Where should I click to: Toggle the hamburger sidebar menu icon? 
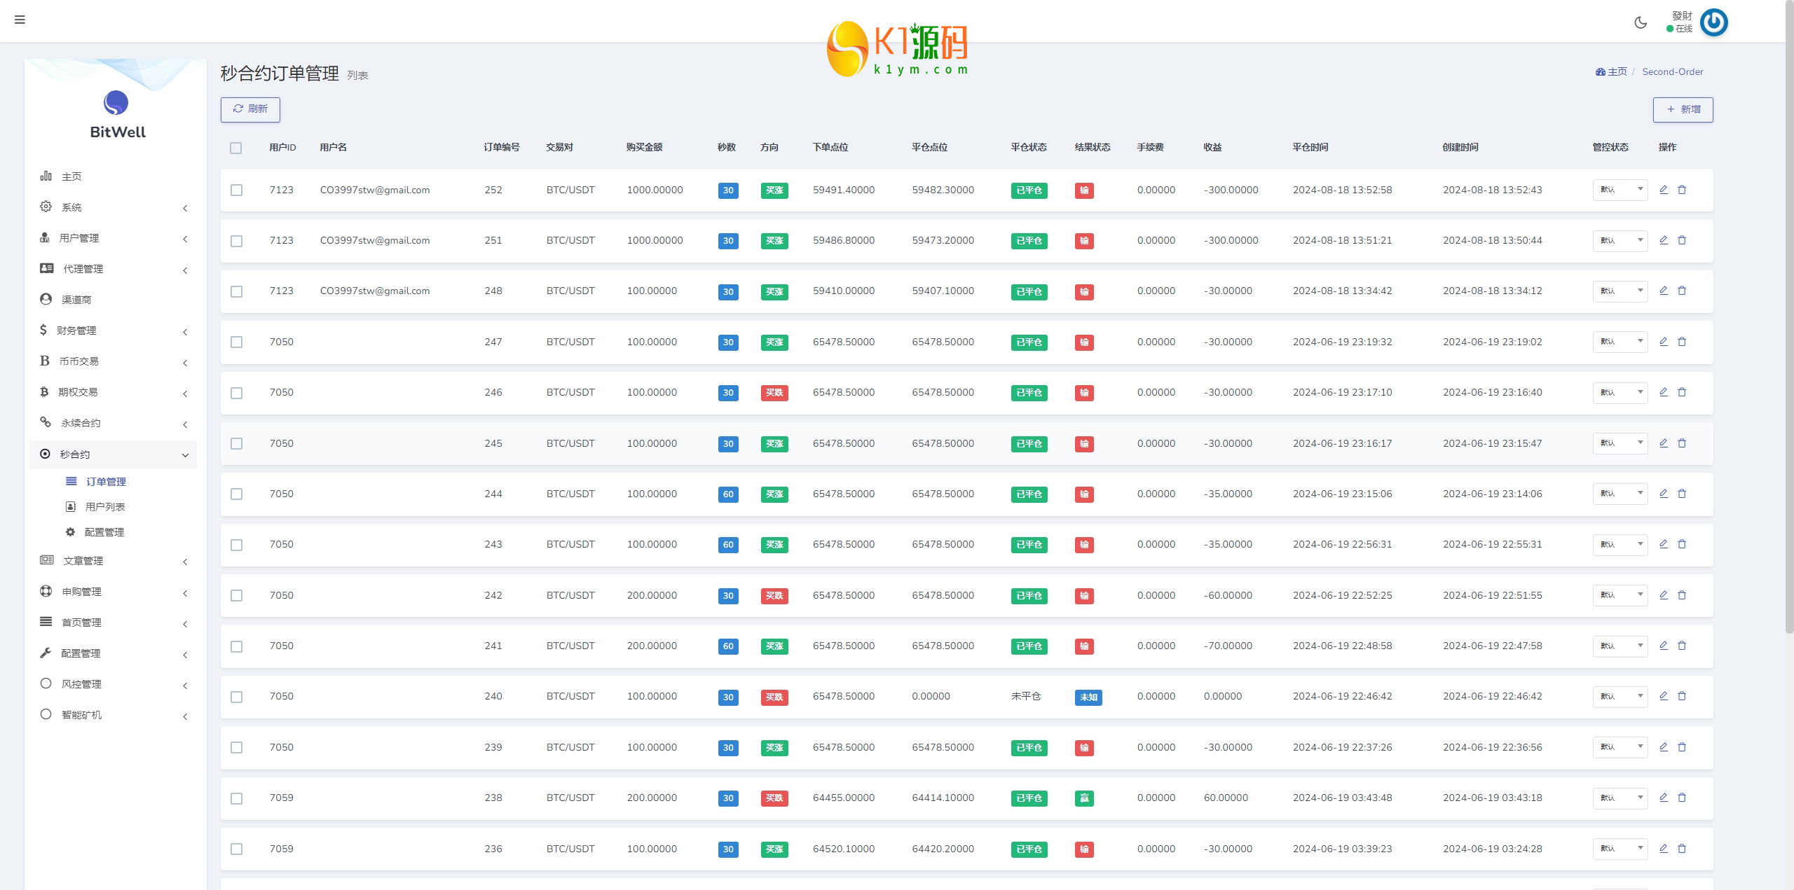(x=20, y=20)
